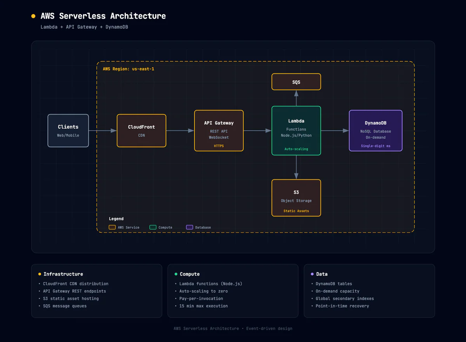Toggle the AWS Service legend entry
Image resolution: width=466 pixels, height=342 pixels.
pos(124,227)
